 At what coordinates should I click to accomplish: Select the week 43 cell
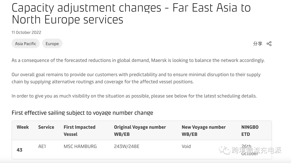pyautogui.click(x=19, y=150)
